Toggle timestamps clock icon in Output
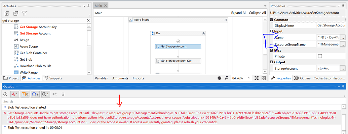The height and width of the screenshot is (134, 348). click(5, 94)
